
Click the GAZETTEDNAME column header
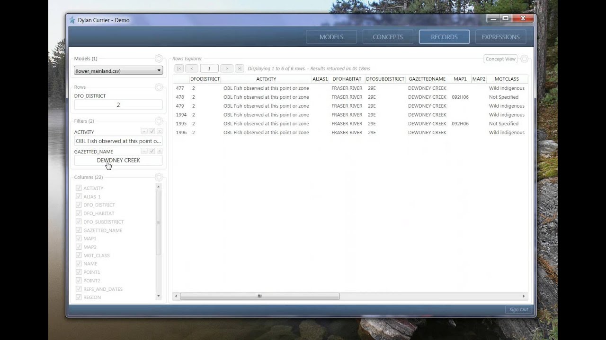click(427, 79)
